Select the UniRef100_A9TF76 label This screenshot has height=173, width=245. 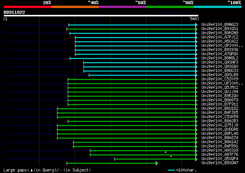[x=220, y=155]
